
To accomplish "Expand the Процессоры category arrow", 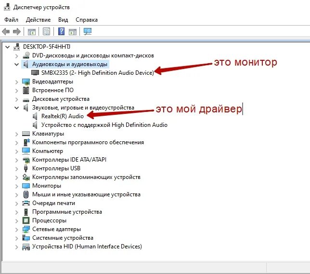I will [17, 221].
